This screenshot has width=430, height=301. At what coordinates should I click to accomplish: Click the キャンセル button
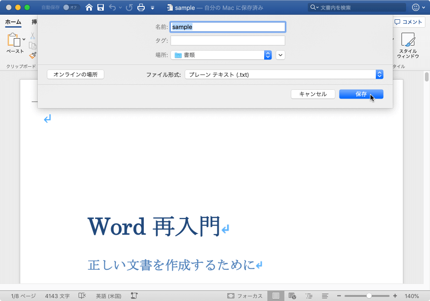coord(313,94)
